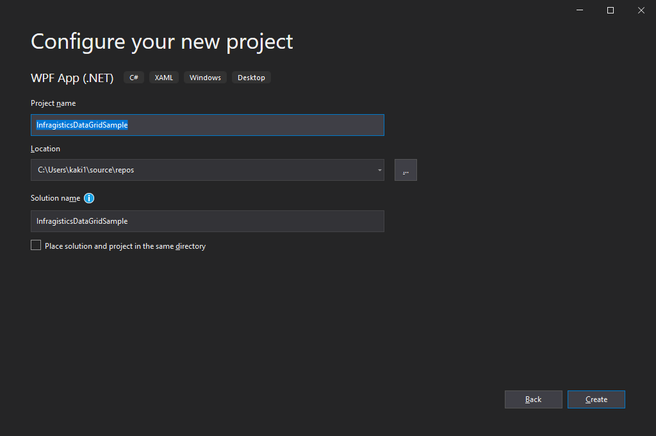Image resolution: width=656 pixels, height=436 pixels.
Task: Click the XAML tag
Action: pos(164,78)
